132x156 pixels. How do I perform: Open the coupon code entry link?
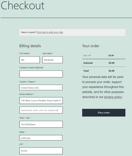50,32
